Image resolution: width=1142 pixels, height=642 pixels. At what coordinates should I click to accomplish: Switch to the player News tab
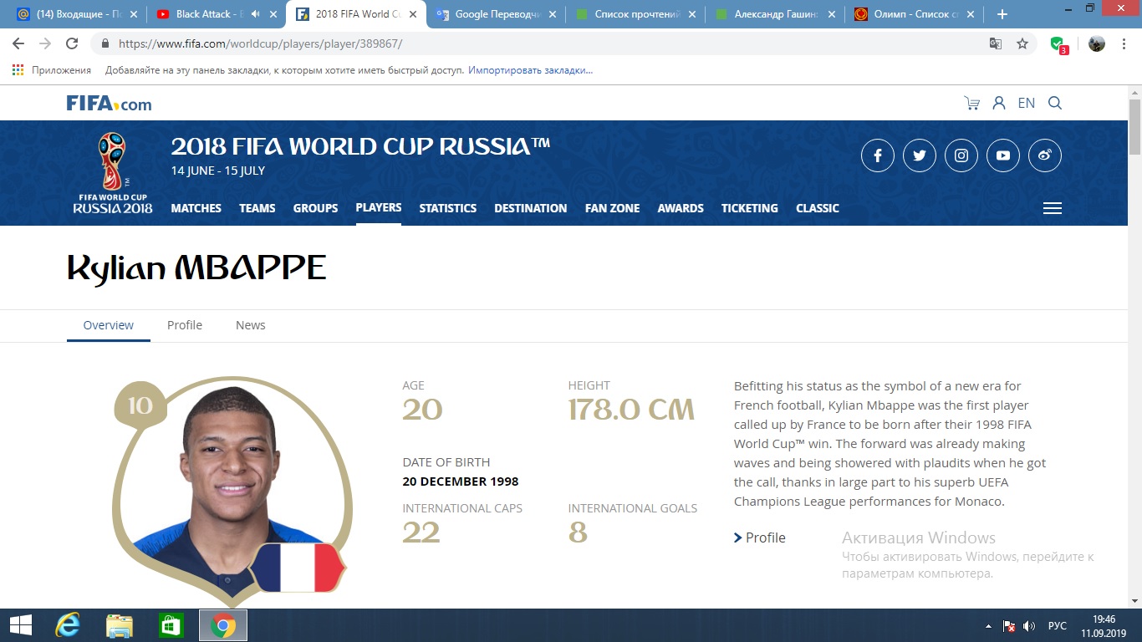tap(251, 325)
